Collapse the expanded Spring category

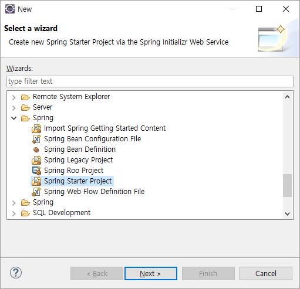tap(14, 118)
